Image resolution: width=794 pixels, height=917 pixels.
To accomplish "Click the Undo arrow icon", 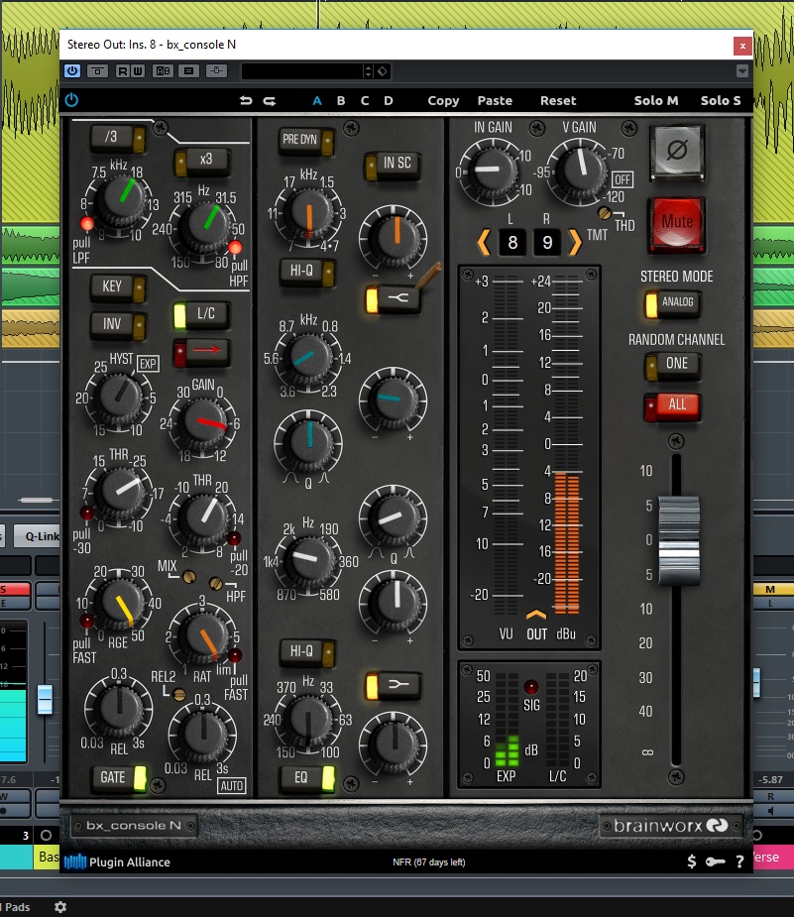I will pyautogui.click(x=247, y=100).
